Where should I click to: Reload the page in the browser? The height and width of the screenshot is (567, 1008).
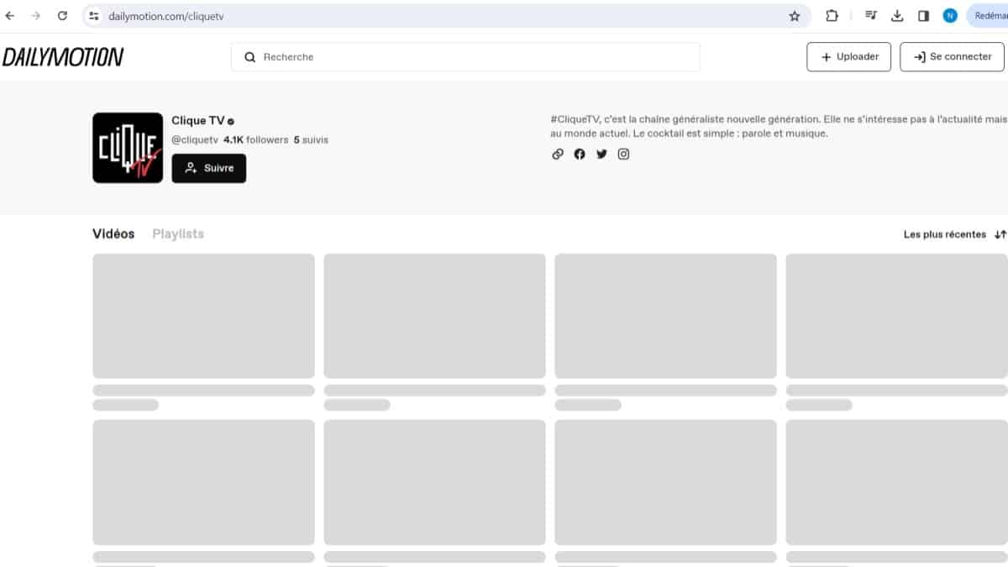[x=62, y=16]
